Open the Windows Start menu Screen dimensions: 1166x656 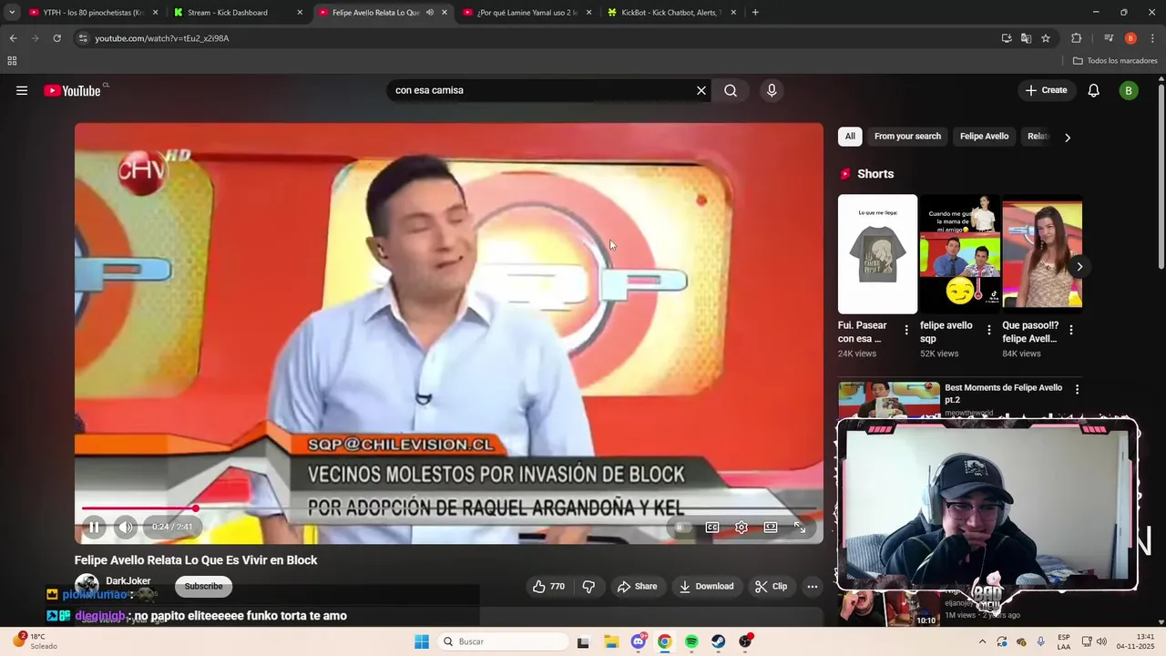[x=422, y=641]
